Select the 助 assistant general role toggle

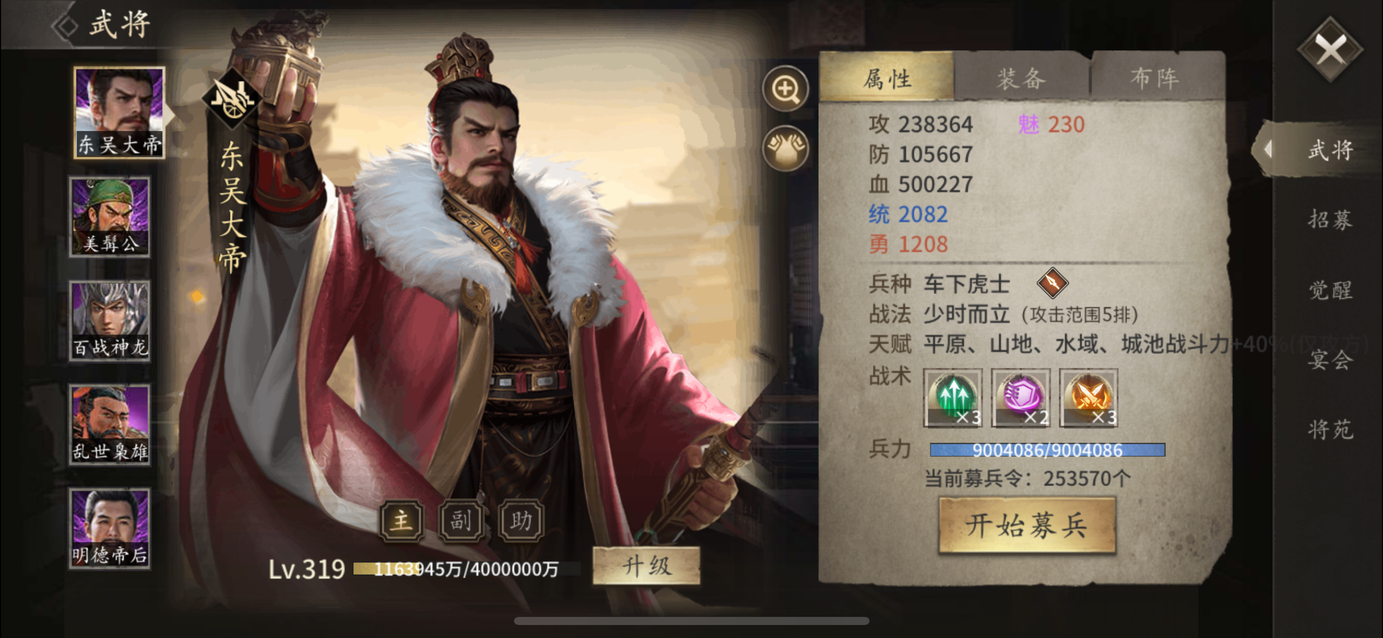pos(521,521)
